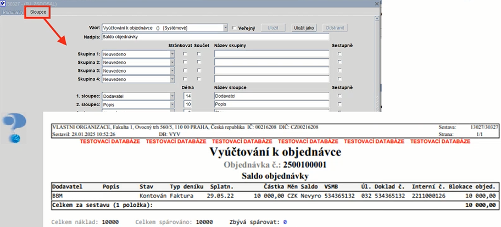
Task: Click the Odstranit button
Action: point(335,28)
